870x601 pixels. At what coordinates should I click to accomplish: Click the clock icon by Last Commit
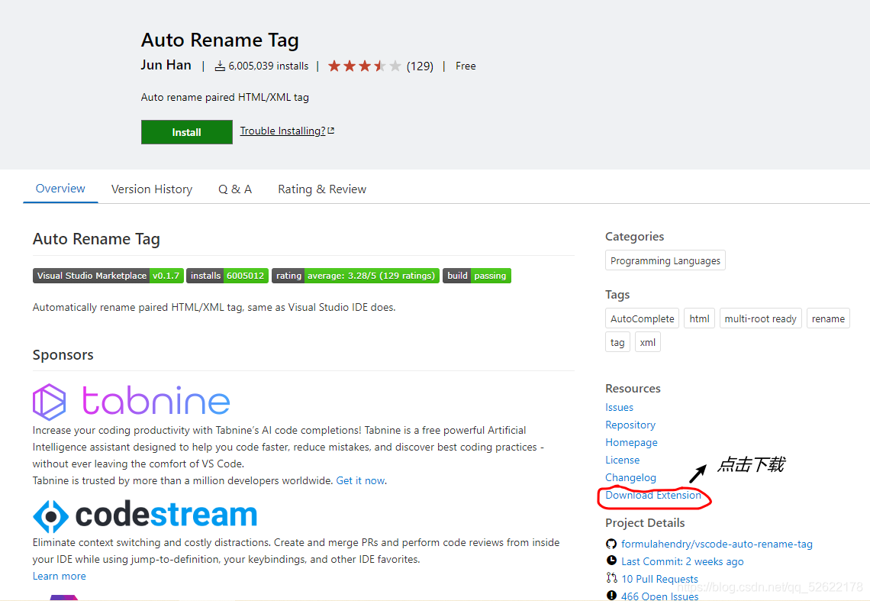click(x=611, y=561)
